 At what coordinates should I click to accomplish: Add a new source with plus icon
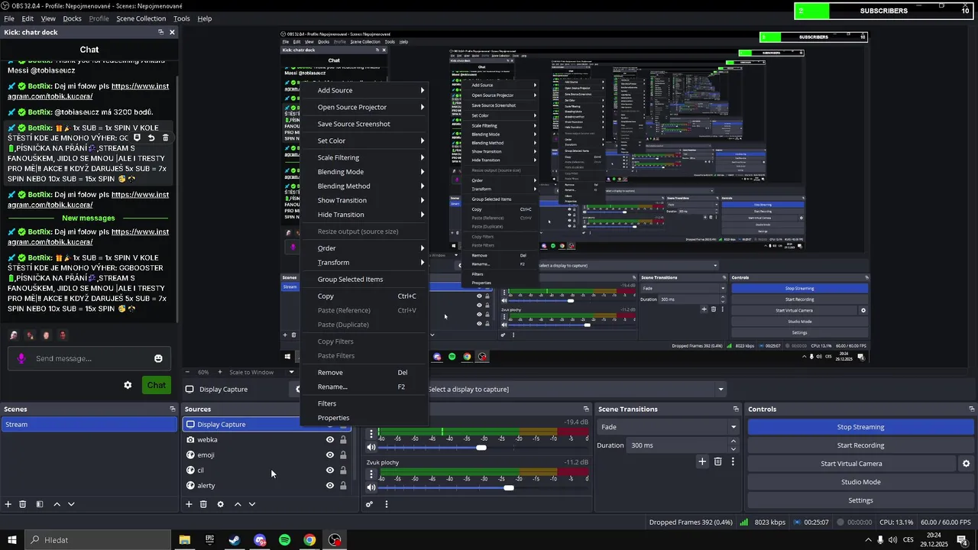pos(189,504)
